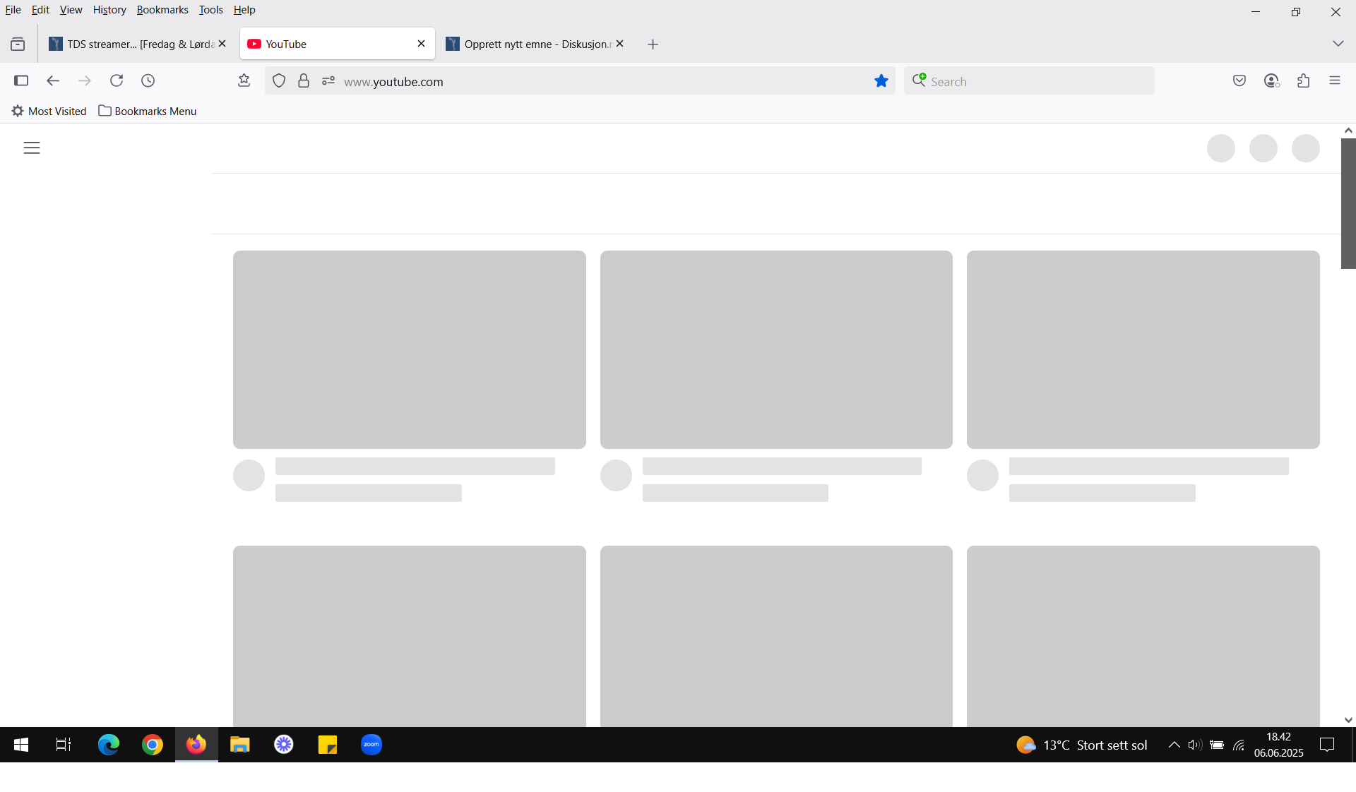Open a new tab with plus button
The image size is (1356, 792).
point(653,44)
